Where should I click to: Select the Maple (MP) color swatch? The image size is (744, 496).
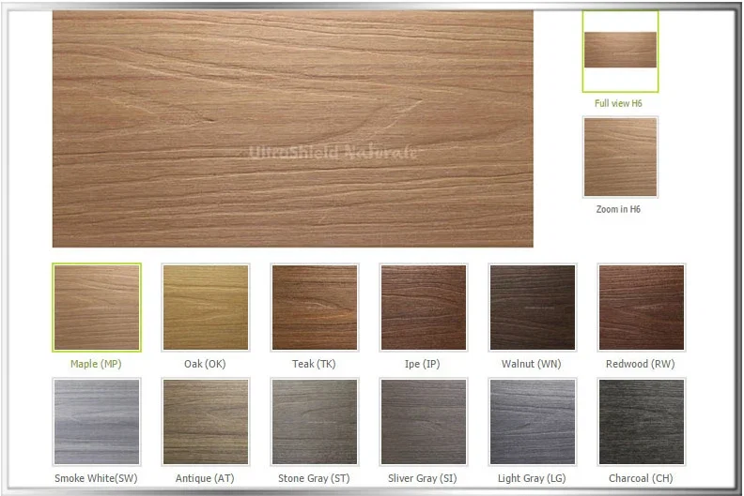pos(97,308)
